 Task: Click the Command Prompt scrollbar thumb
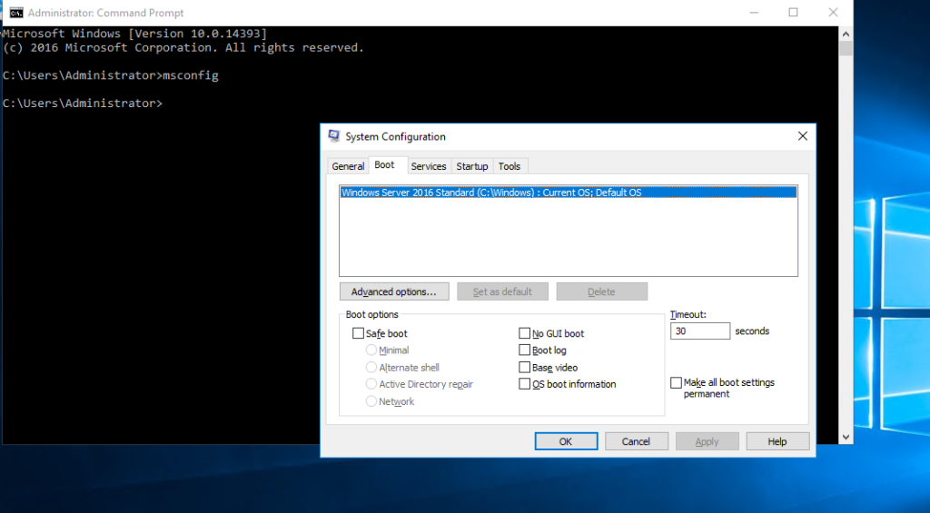[846, 49]
